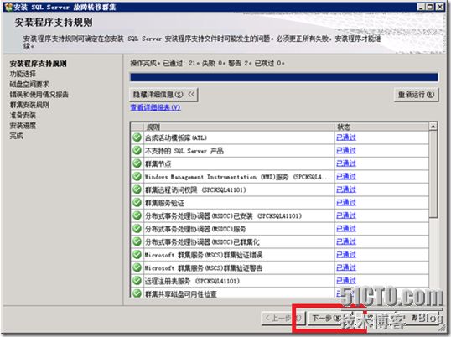Screen dimensions: 451x337
Task: Select 安装进度 step in left pane
Action: coord(23,126)
